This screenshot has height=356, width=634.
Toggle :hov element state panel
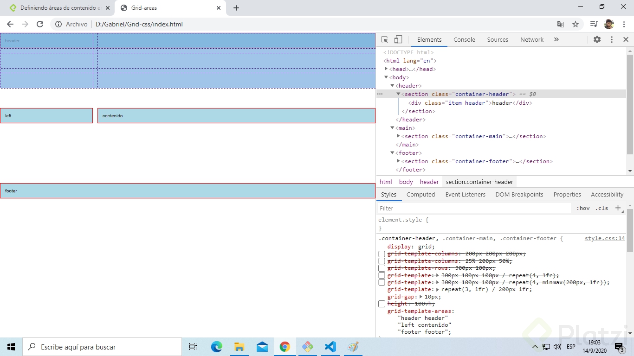click(583, 208)
